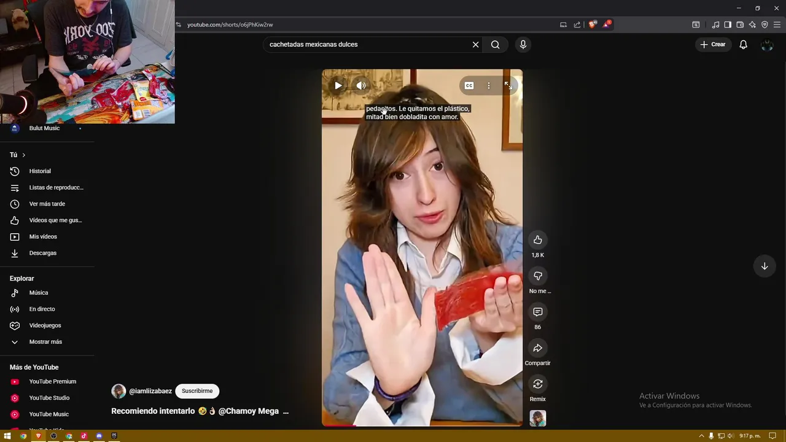
Task: Open the Windows action center icon
Action: [773, 436]
